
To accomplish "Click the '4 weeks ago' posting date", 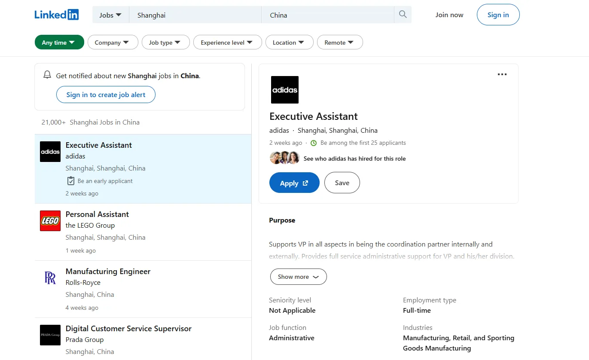I will pyautogui.click(x=82, y=308).
